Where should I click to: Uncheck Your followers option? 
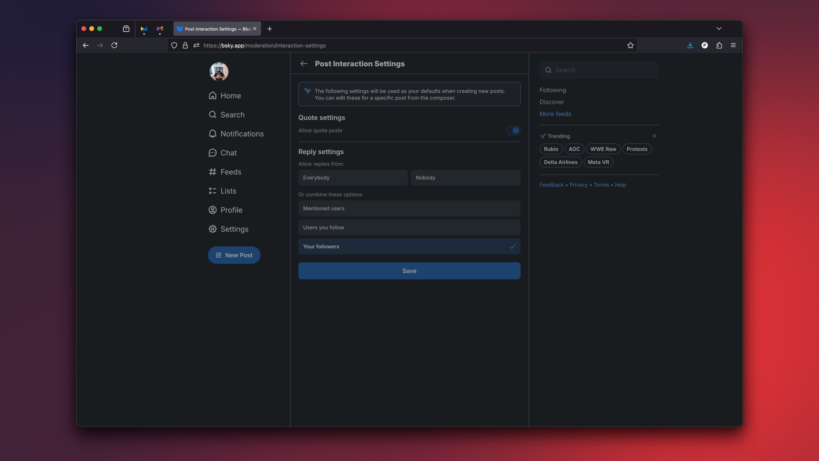point(409,246)
